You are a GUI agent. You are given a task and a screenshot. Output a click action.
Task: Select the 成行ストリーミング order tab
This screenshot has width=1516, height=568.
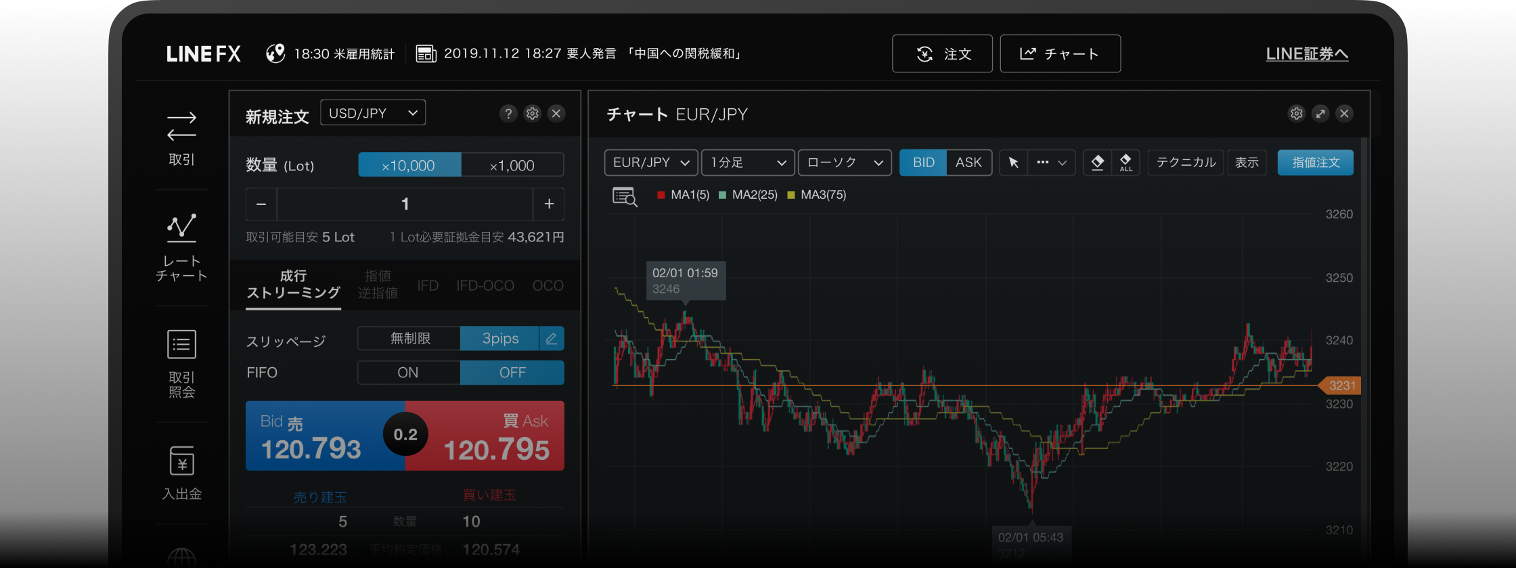[x=293, y=285]
